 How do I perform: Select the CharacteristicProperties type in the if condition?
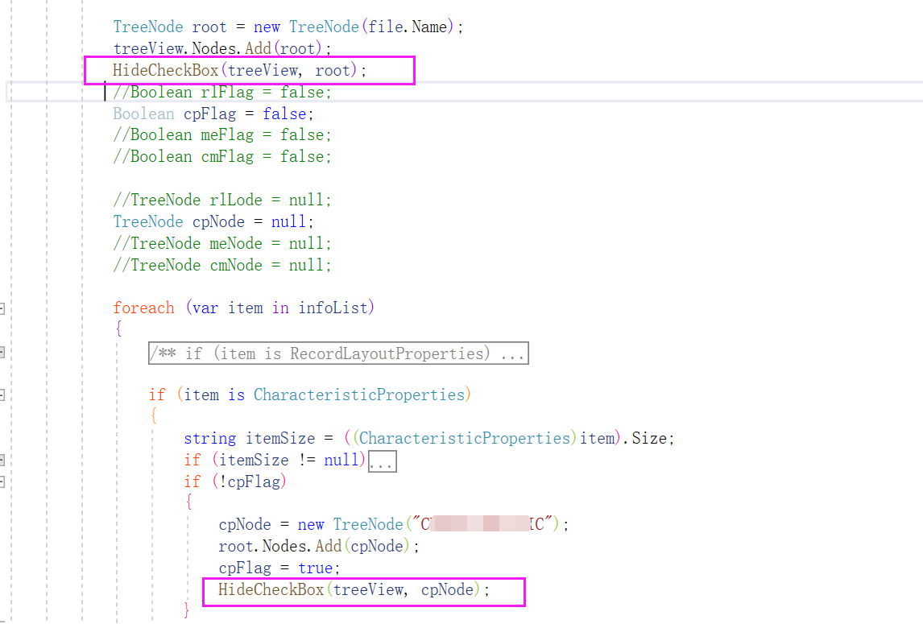point(361,395)
